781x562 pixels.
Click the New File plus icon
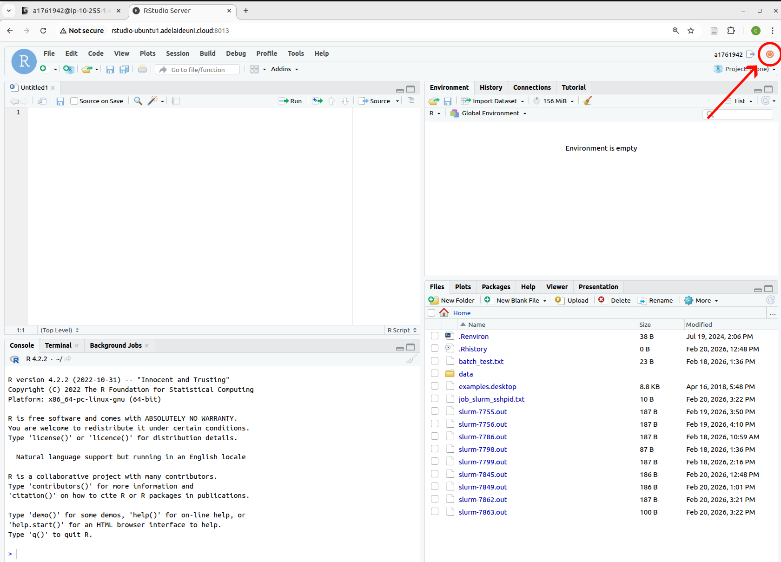43,69
